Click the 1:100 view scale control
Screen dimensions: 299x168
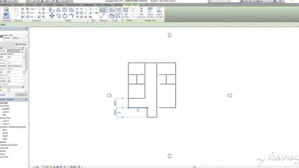[x=36, y=167]
